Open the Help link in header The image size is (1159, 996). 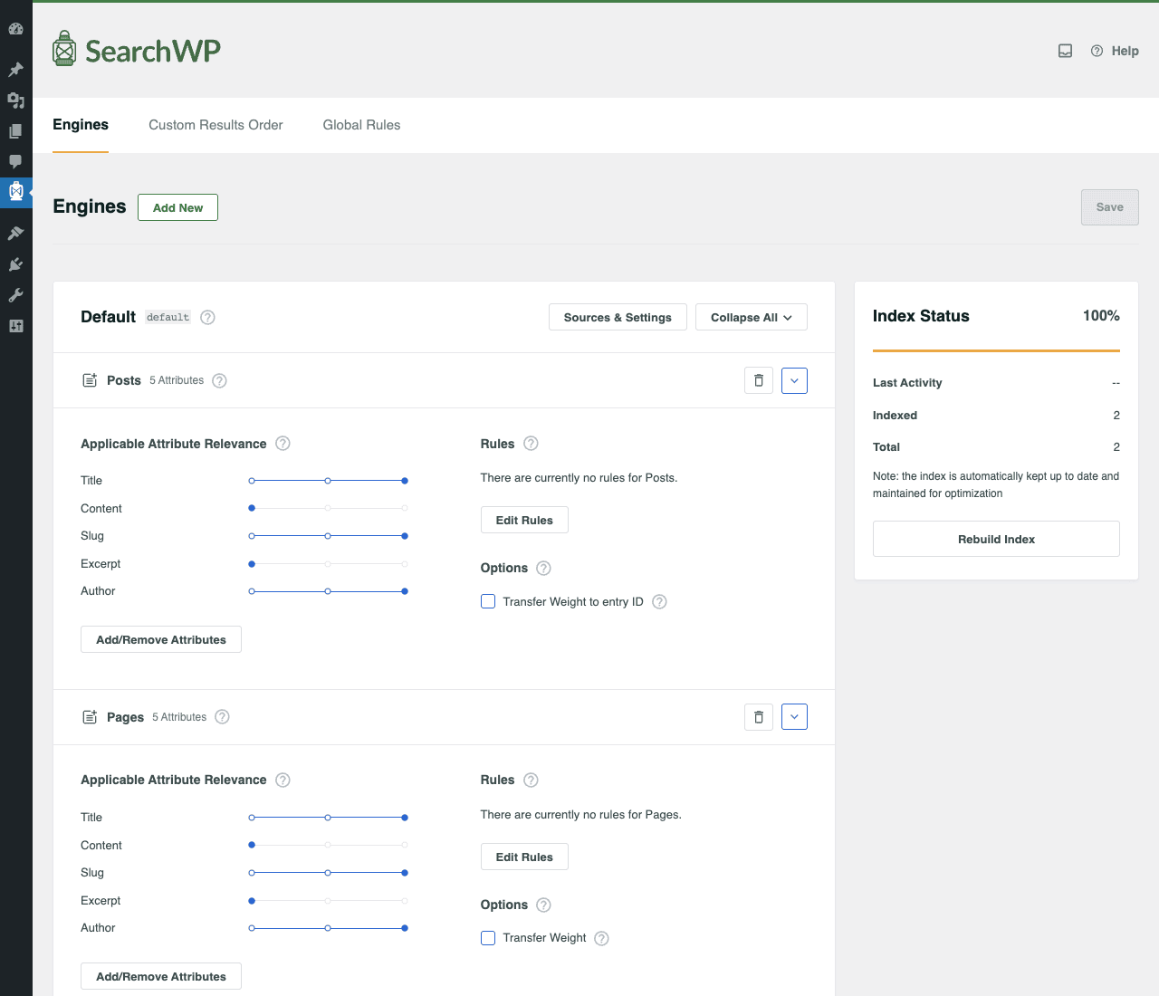point(1115,51)
